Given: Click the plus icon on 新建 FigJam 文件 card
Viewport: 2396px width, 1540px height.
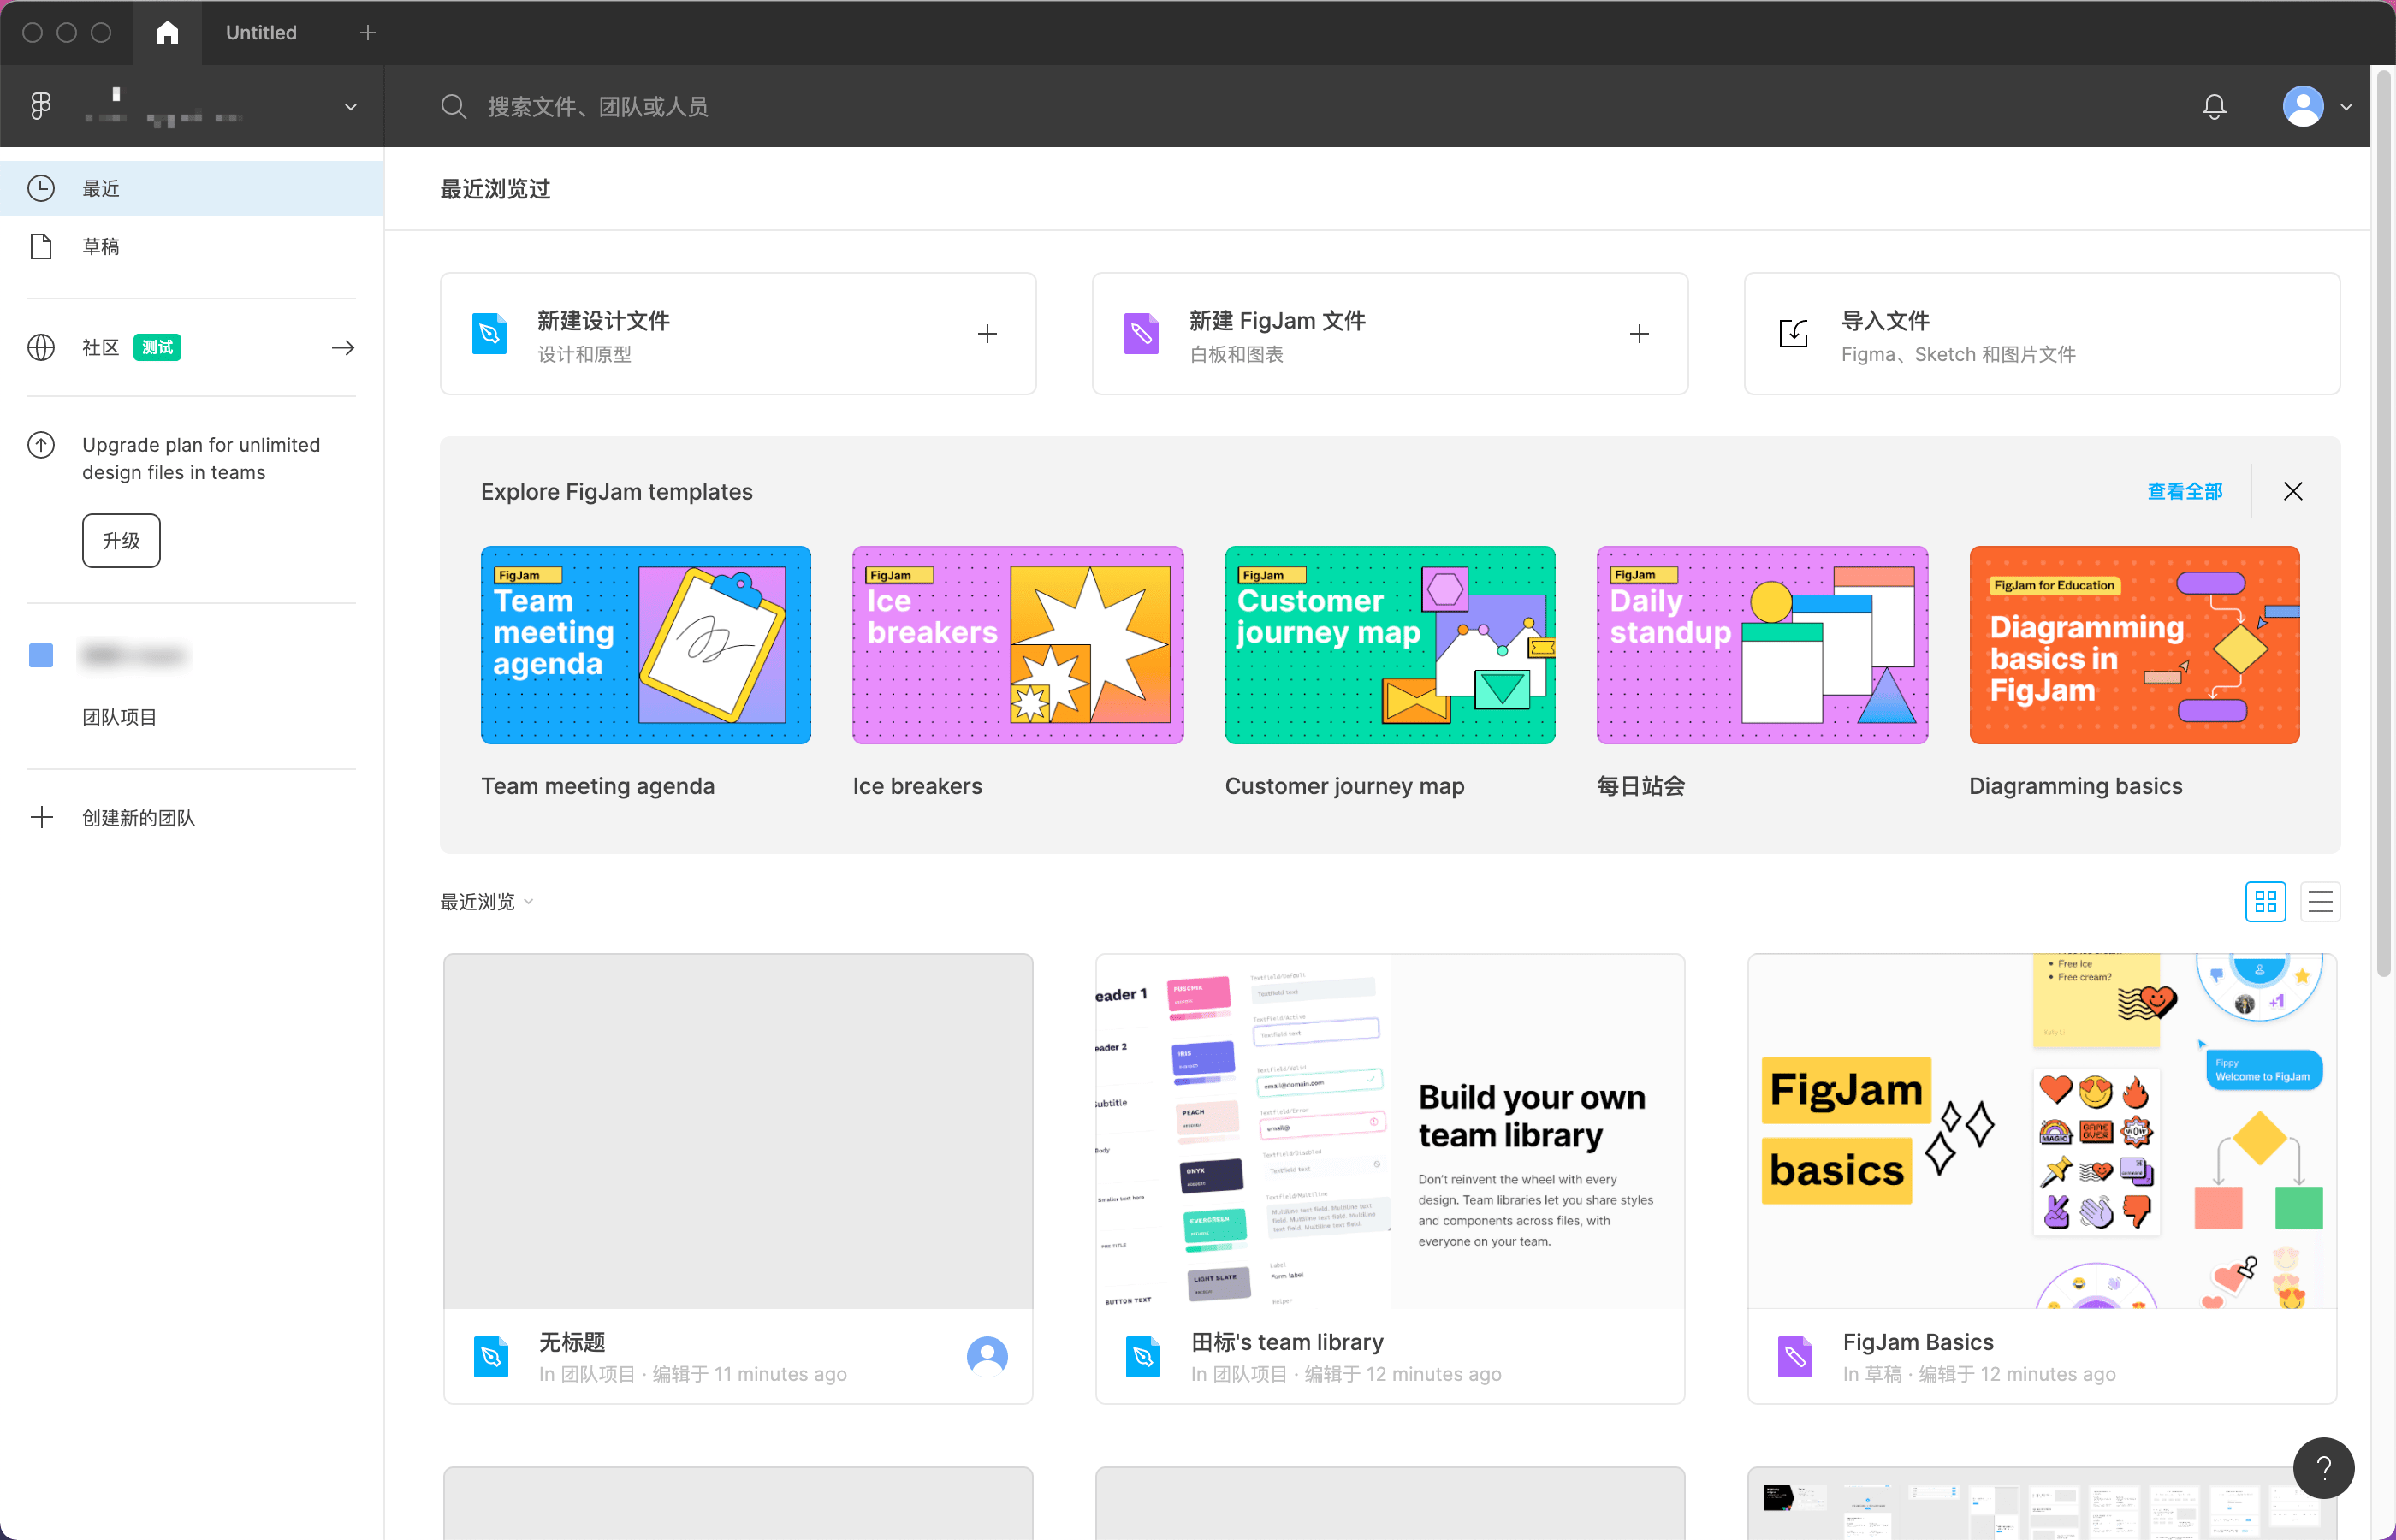Looking at the screenshot, I should [1639, 333].
